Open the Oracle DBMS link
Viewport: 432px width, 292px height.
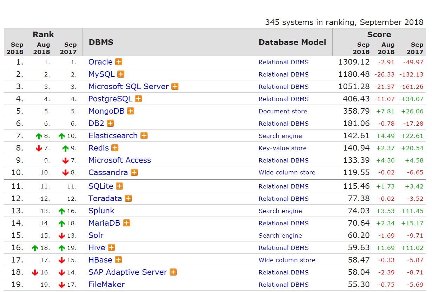click(100, 62)
